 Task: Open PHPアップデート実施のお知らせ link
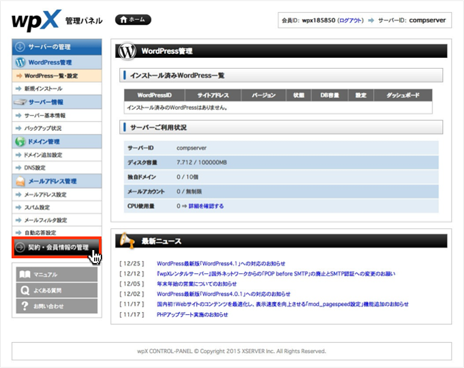[192, 314]
